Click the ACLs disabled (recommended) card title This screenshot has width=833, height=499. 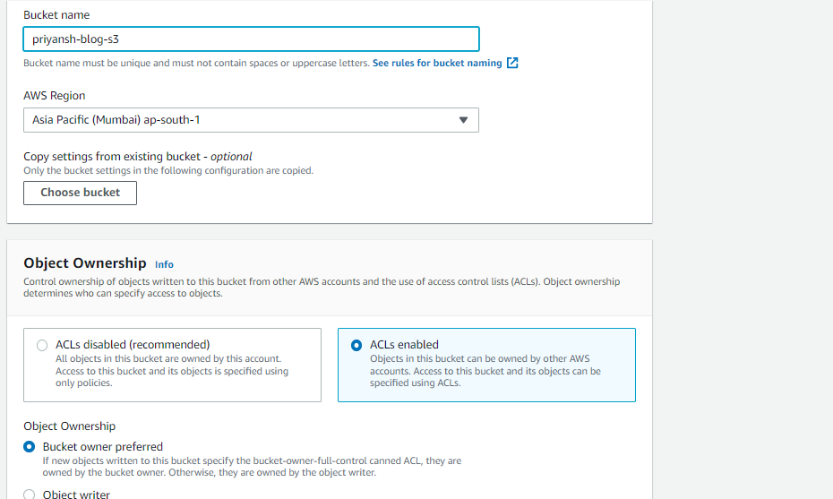pyautogui.click(x=133, y=344)
